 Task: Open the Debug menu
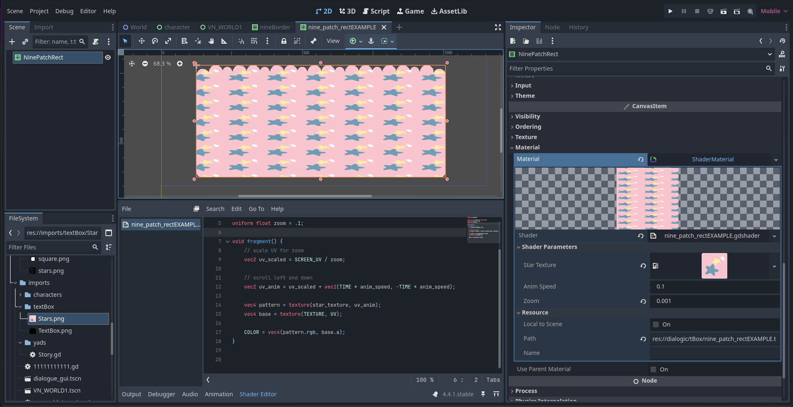[x=64, y=11]
